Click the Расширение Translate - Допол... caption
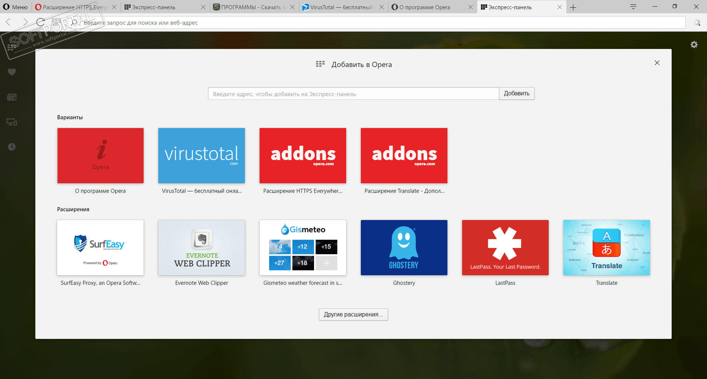707x379 pixels. pyautogui.click(x=404, y=191)
